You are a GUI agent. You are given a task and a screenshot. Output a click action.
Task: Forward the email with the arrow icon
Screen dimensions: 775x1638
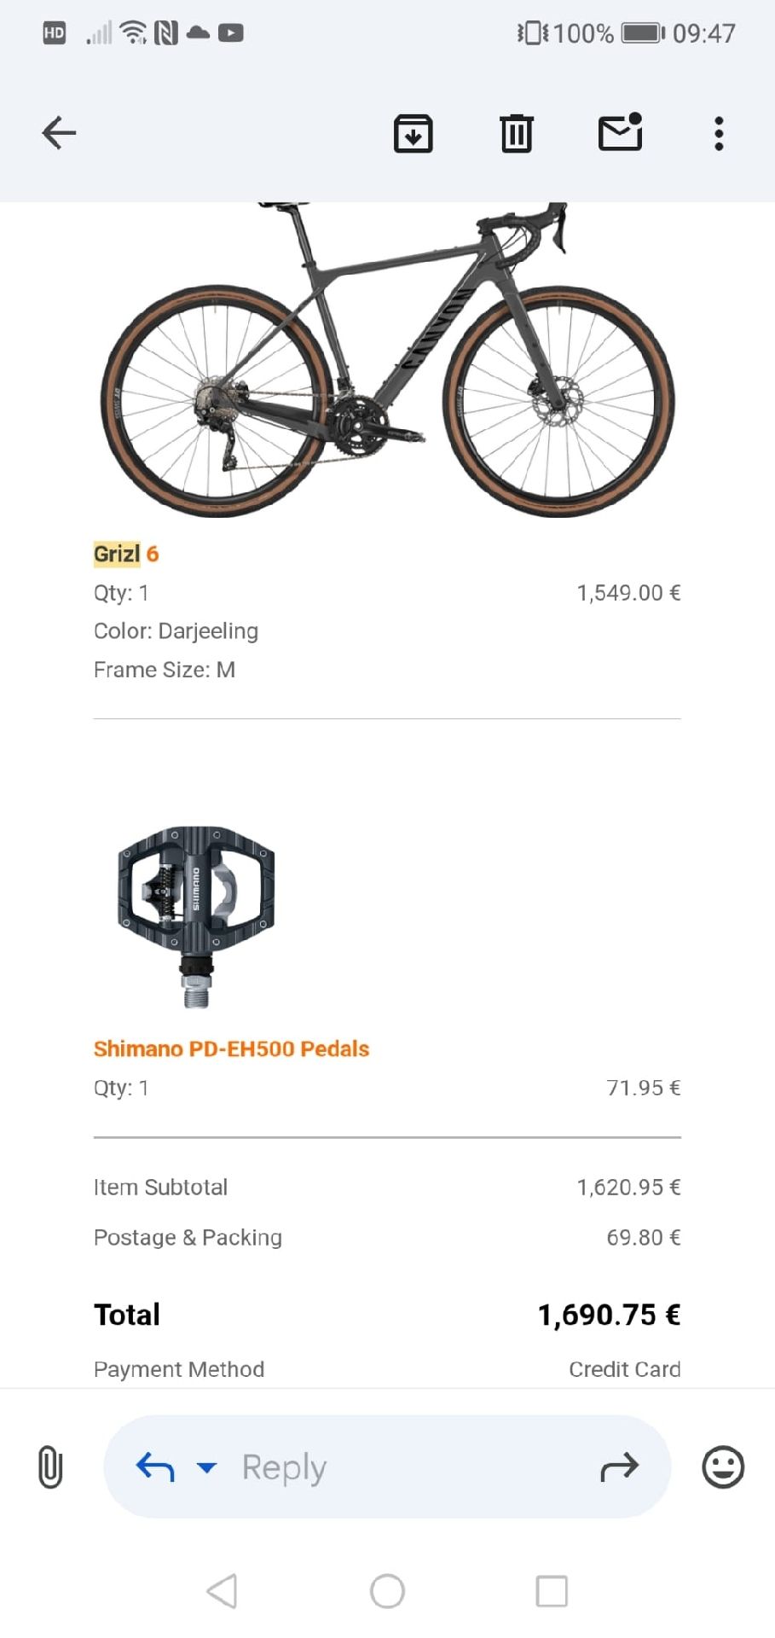[619, 1467]
